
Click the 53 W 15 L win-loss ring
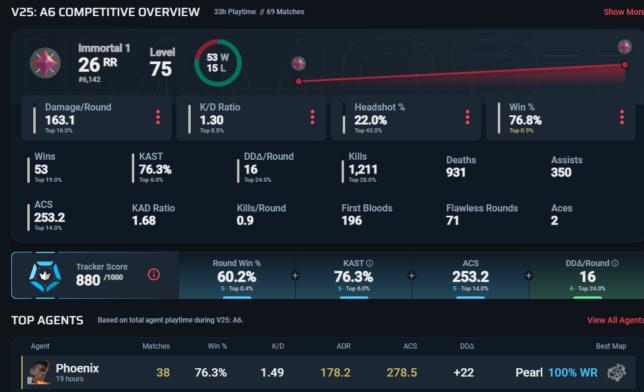[x=217, y=63]
